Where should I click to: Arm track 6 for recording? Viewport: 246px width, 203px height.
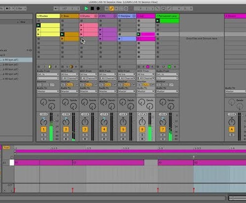[x=142, y=139]
